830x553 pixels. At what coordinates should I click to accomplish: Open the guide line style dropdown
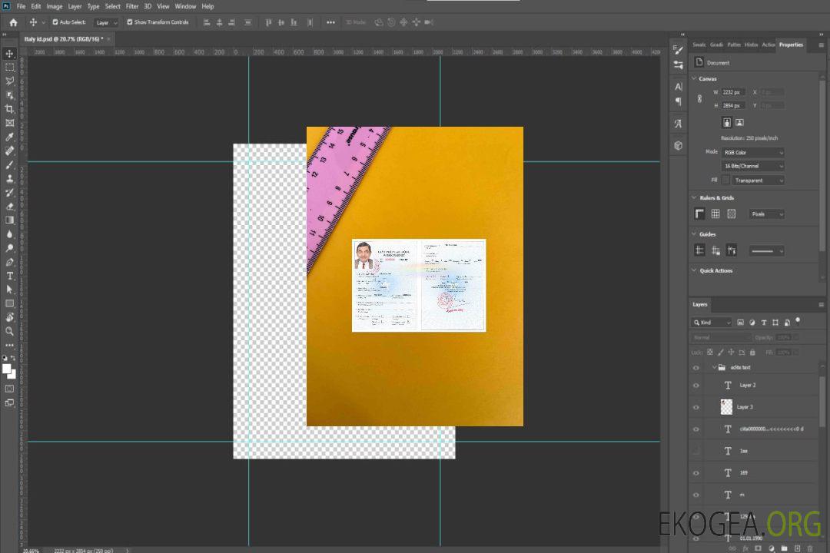pos(766,251)
